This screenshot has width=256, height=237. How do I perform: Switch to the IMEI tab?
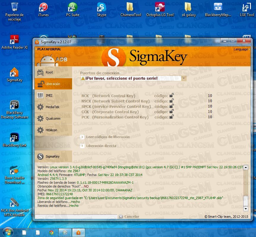53,95
